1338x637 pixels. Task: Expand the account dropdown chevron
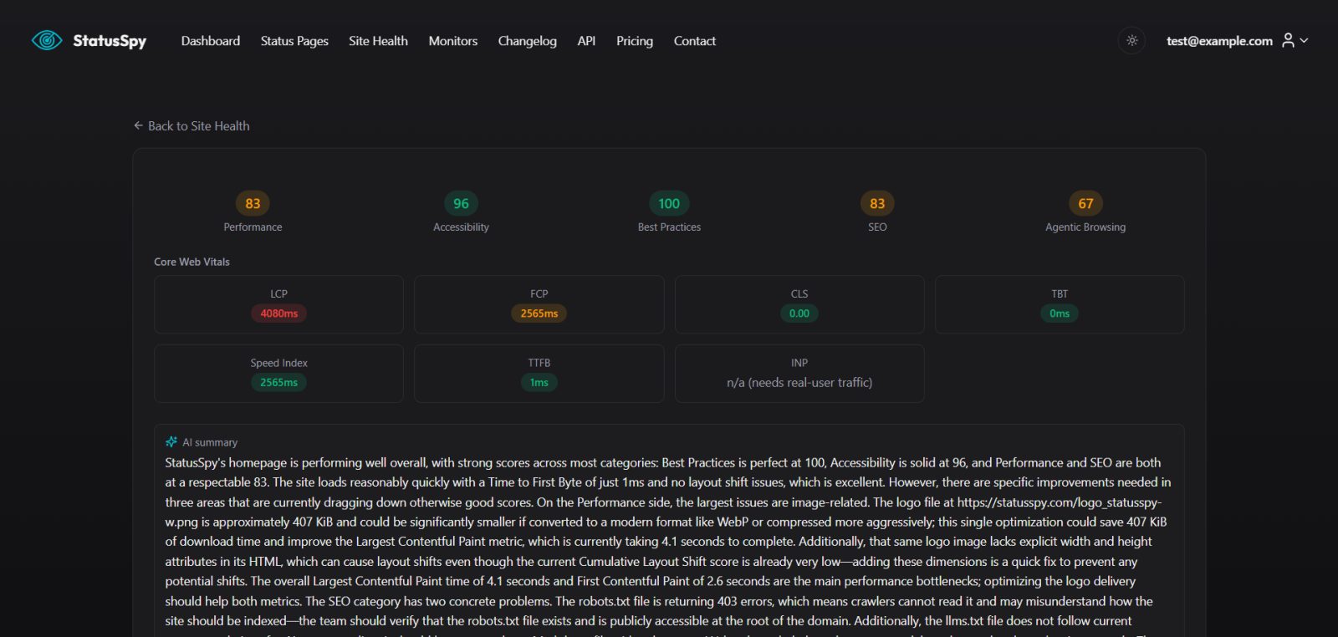[1304, 40]
